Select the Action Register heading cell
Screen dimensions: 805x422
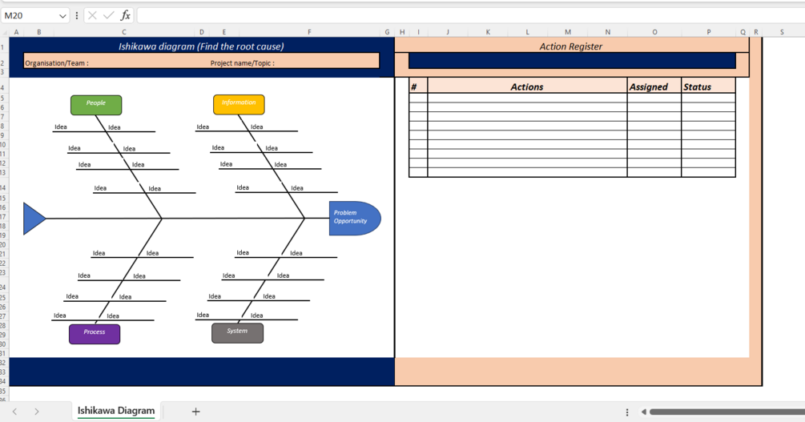[x=571, y=46]
